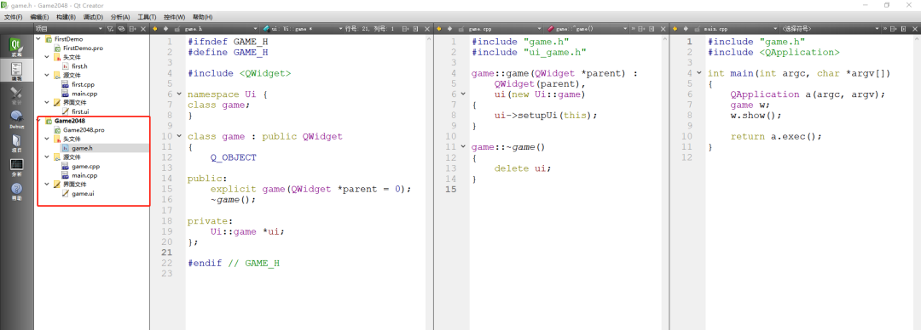Fold the class game block in game.h
The height and width of the screenshot is (330, 921).
[x=179, y=137]
